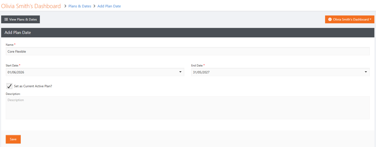Screen dimensions: 376x147
Task: Click the info icon on the dashboard dropdown button
Action: coord(330,20)
